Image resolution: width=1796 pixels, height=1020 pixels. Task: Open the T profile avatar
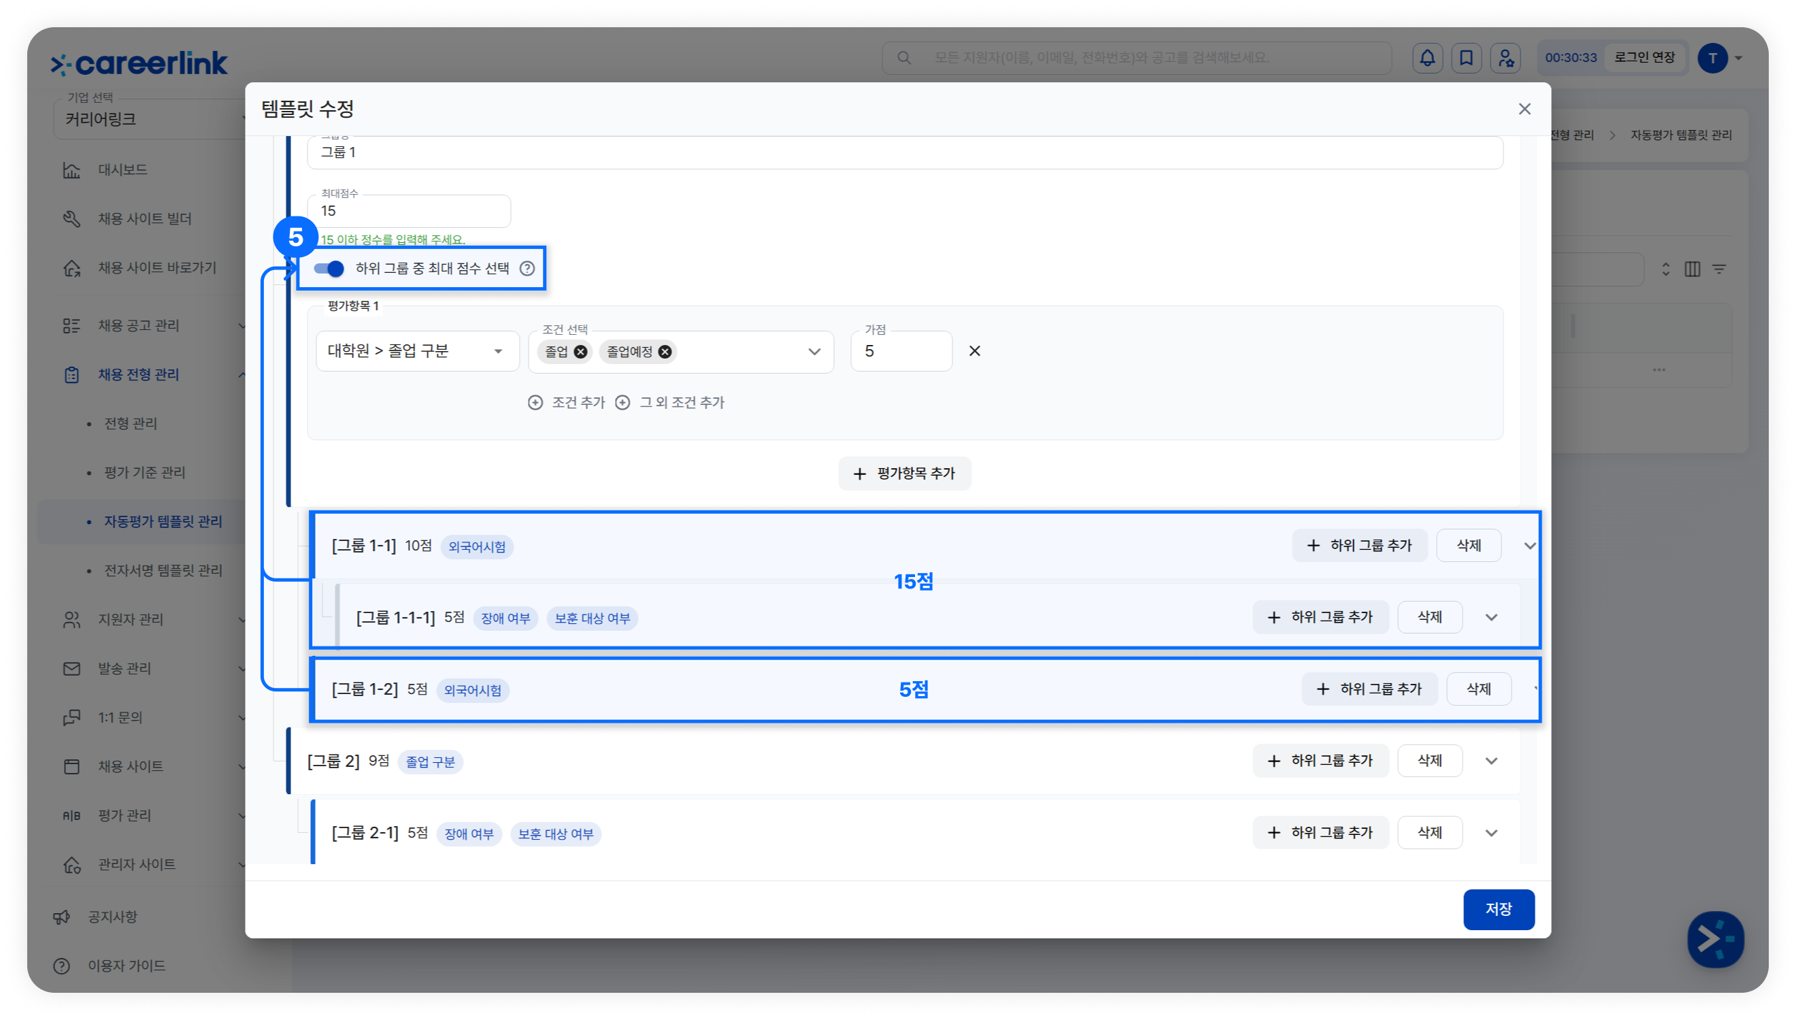point(1712,58)
